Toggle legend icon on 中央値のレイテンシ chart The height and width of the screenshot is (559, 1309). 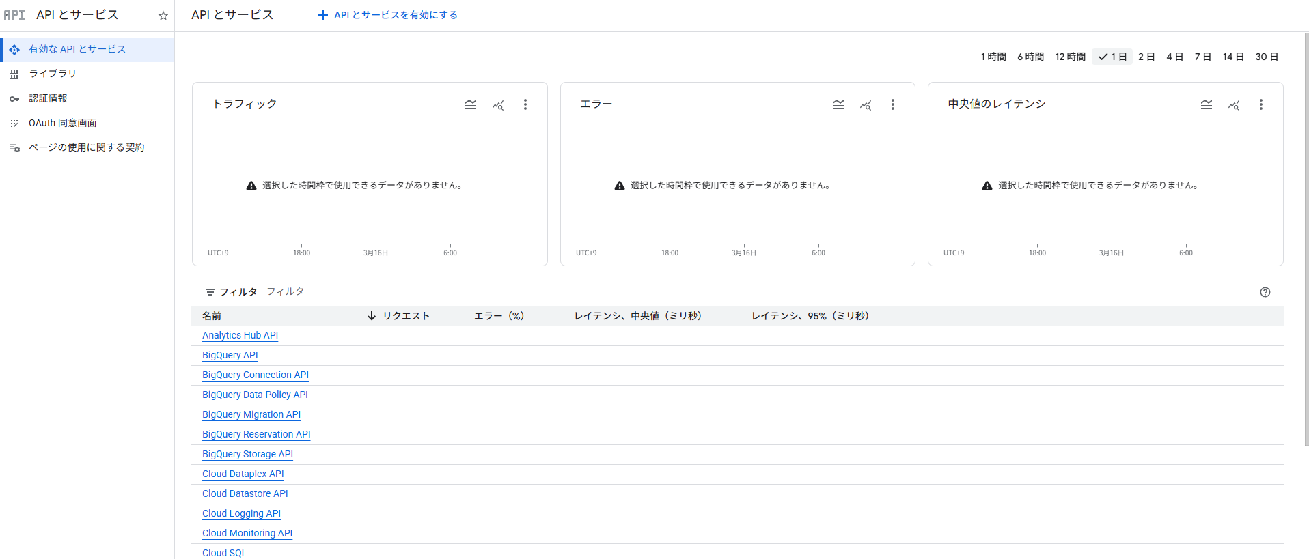1206,104
